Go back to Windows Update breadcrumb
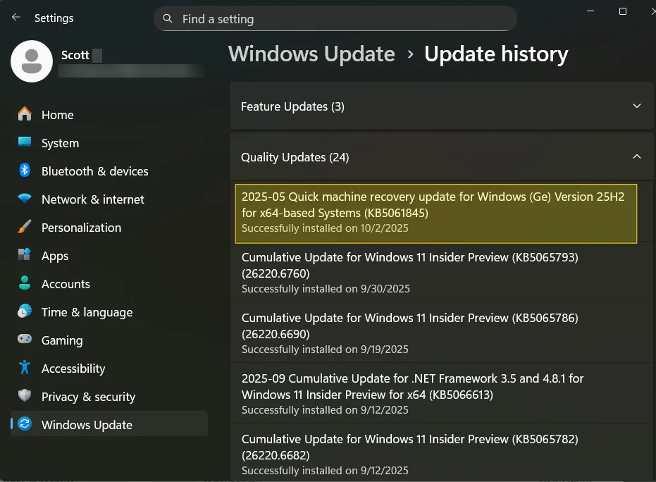This screenshot has height=482, width=656. point(311,54)
